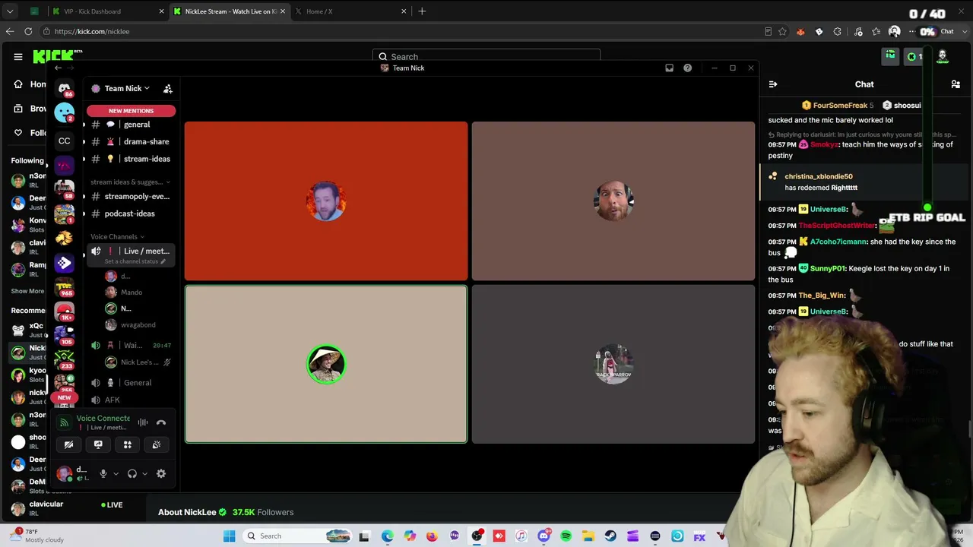Share your screen in Discord voice
Viewport: 973px width, 547px height.
tap(98, 444)
